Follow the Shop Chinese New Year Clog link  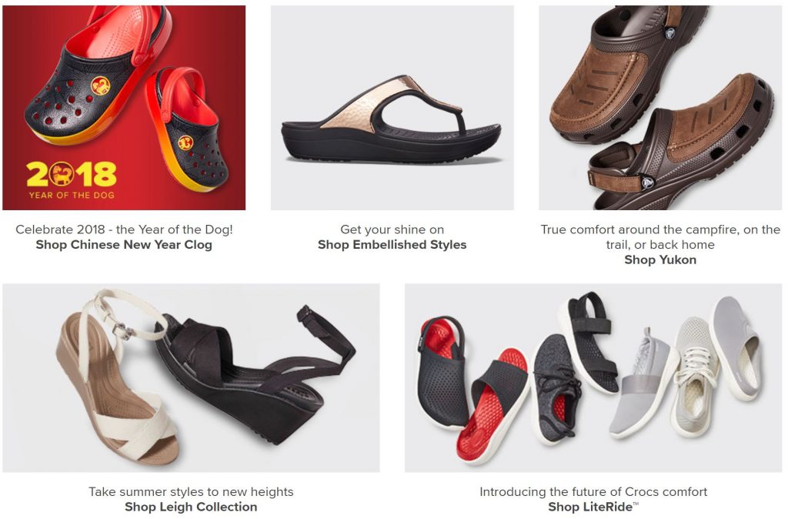[124, 245]
